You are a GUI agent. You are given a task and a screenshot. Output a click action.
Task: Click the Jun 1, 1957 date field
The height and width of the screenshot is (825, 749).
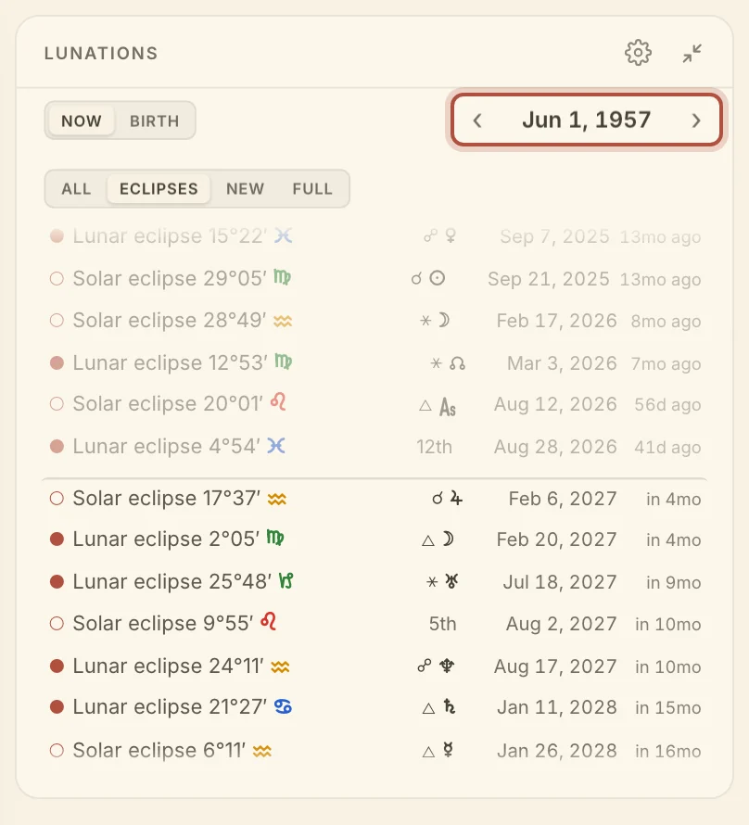[587, 120]
